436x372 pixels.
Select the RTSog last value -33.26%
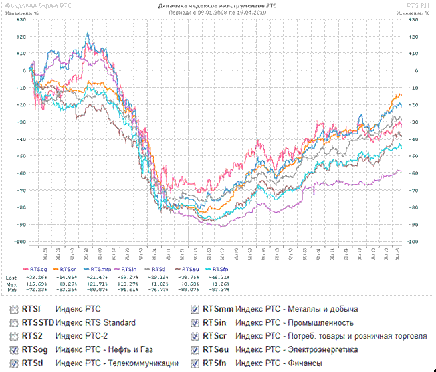point(37,277)
